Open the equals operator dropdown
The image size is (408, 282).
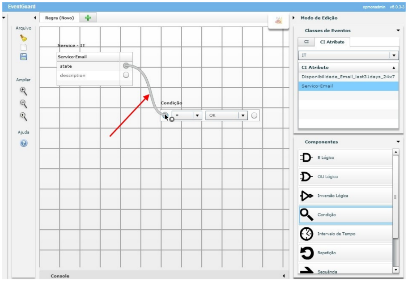tap(197, 115)
